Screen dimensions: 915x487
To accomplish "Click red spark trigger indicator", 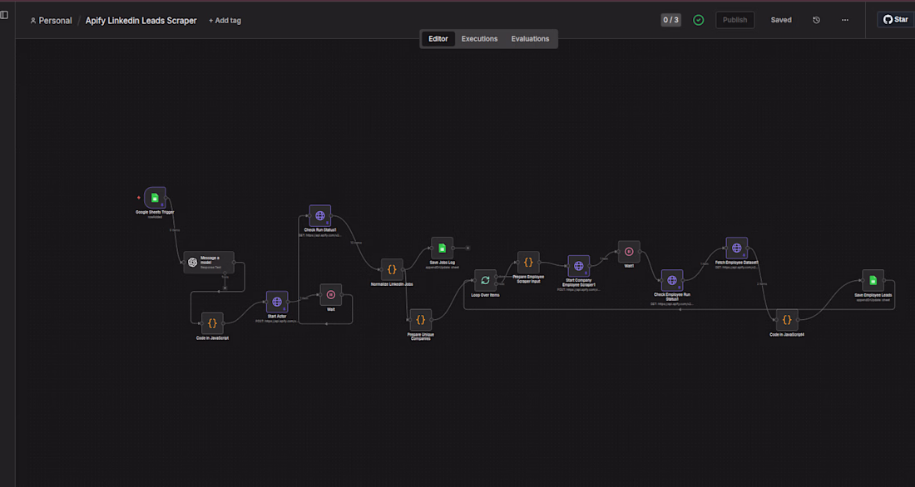I will pyautogui.click(x=138, y=198).
